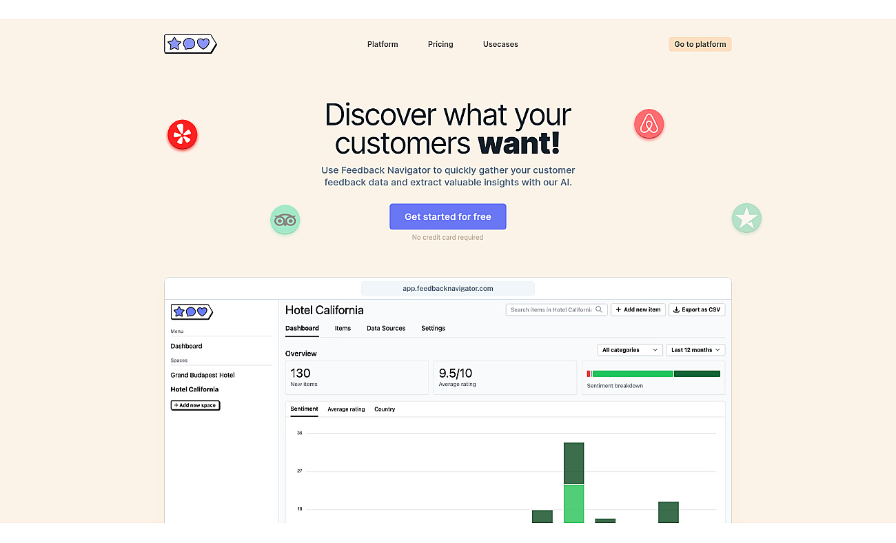This screenshot has width=896, height=543.
Task: Click the light green chart bar segment
Action: pyautogui.click(x=574, y=504)
